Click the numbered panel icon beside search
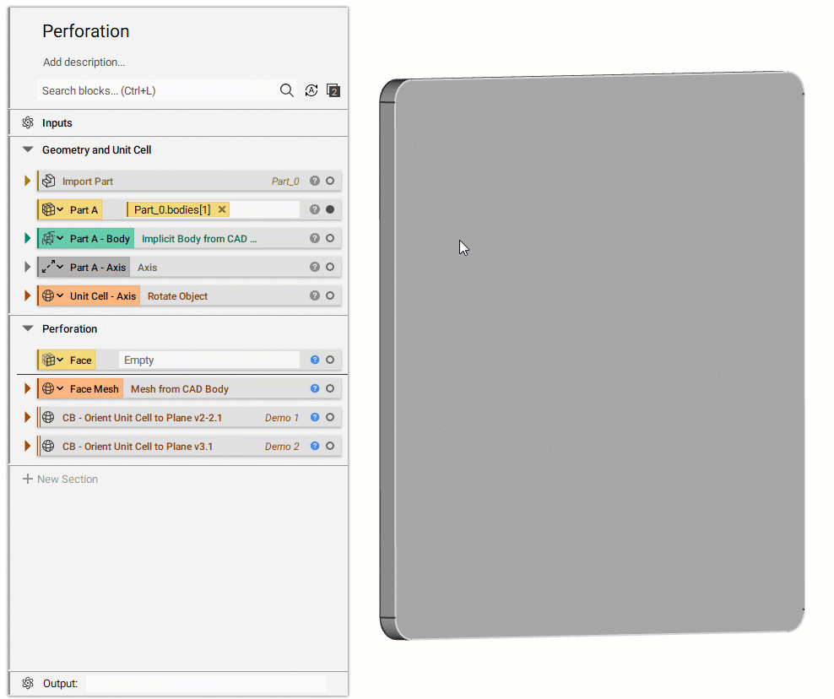The height and width of the screenshot is (699, 834). (x=333, y=90)
